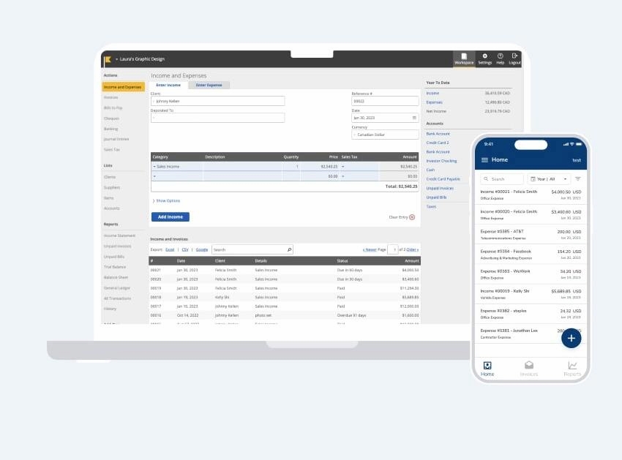
Task: Open the Currency dropdown Canadian Dollar
Action: (x=384, y=135)
